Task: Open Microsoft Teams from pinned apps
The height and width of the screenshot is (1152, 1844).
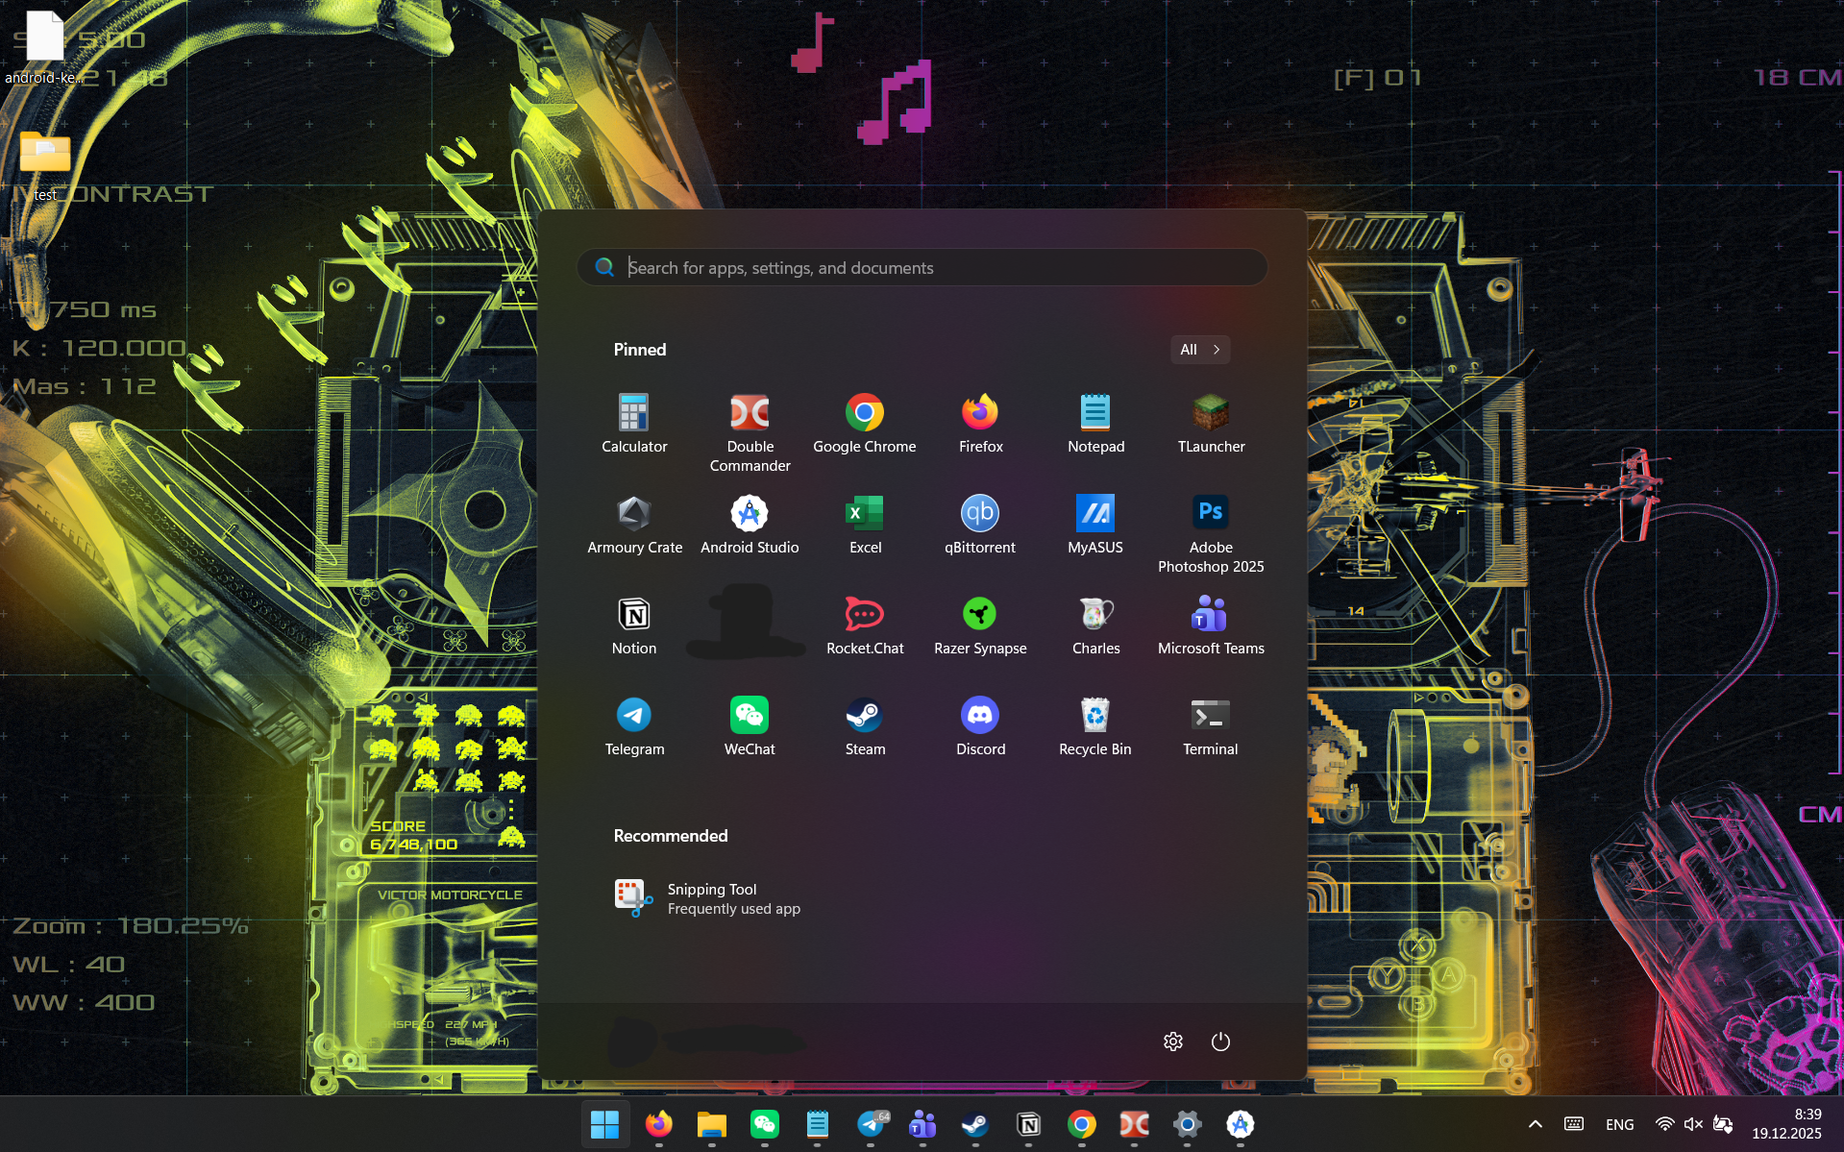Action: click(x=1211, y=625)
